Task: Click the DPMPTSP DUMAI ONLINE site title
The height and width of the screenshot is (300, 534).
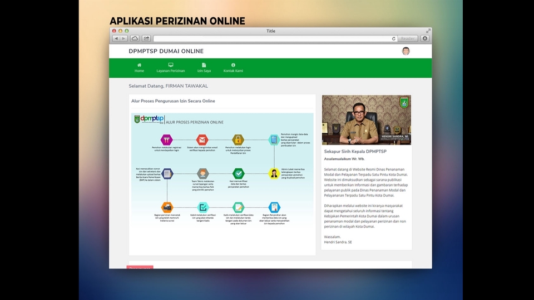Action: pyautogui.click(x=166, y=51)
